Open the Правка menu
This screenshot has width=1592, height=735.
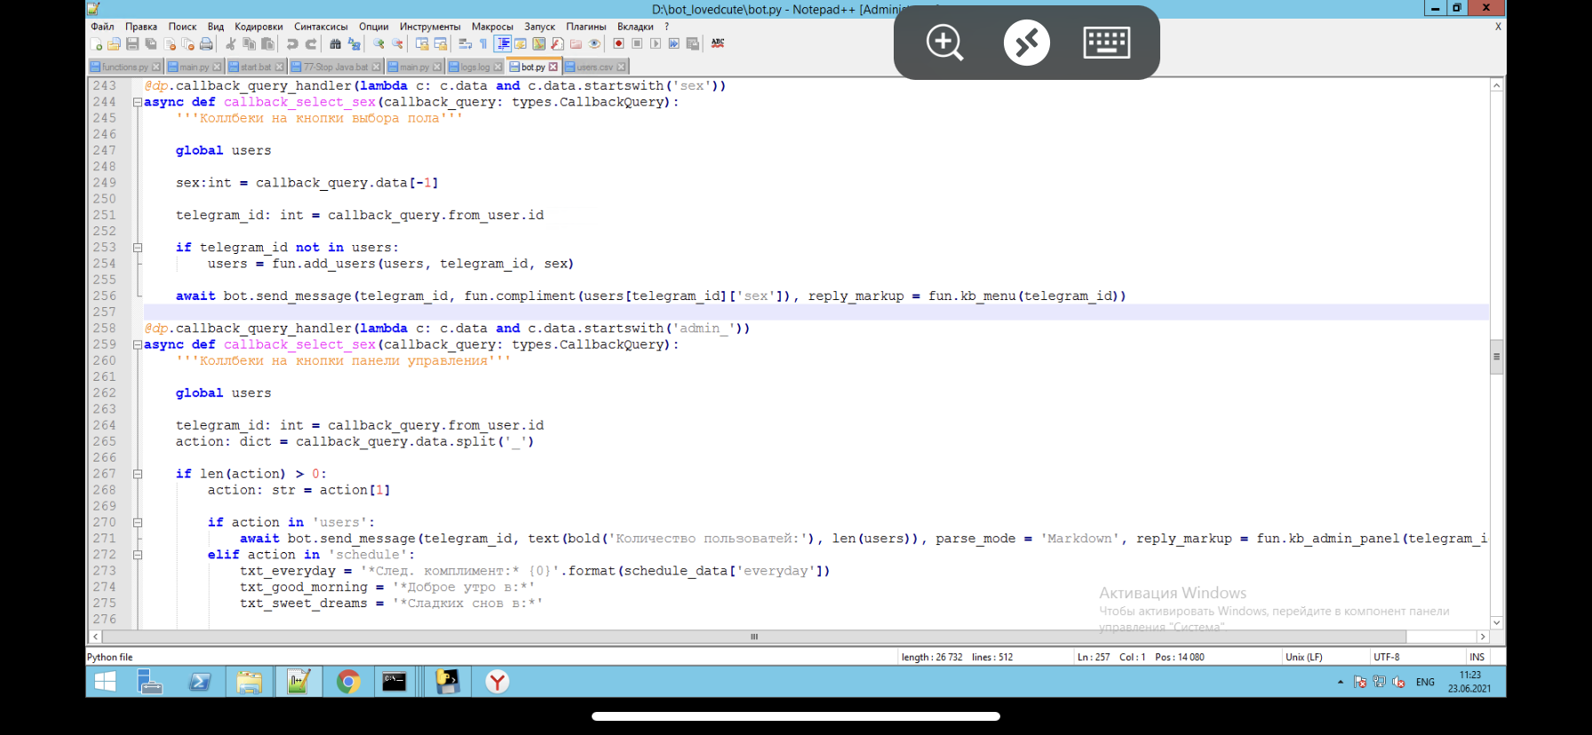141,27
